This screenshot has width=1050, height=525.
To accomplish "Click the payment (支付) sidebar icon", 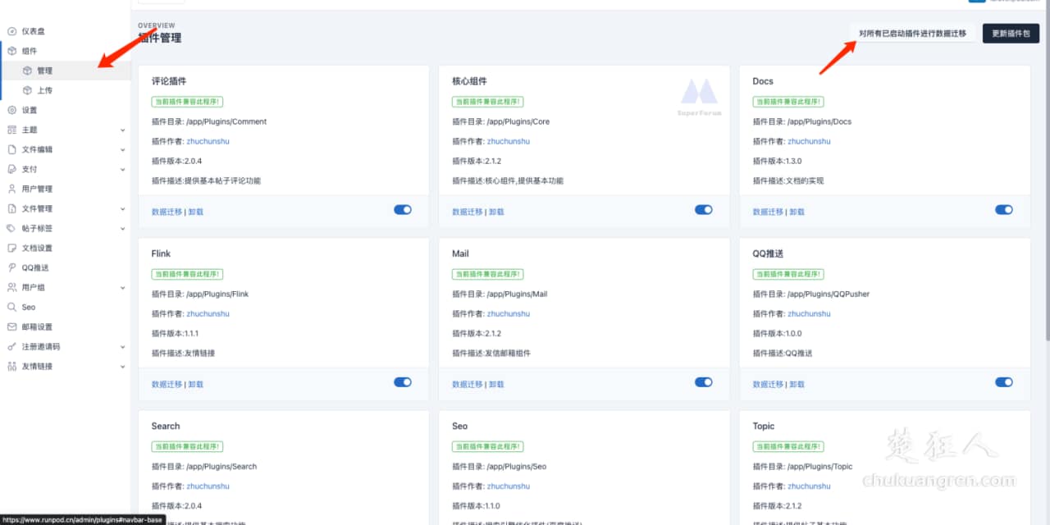I will tap(11, 169).
